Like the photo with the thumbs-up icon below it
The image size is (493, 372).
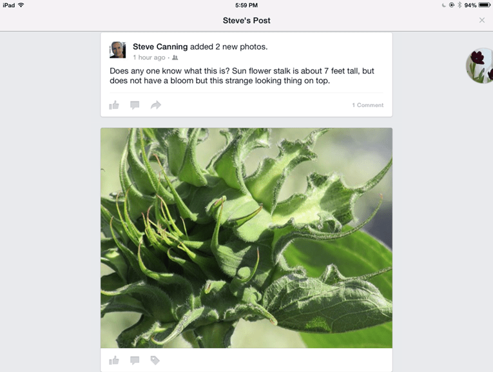point(114,360)
